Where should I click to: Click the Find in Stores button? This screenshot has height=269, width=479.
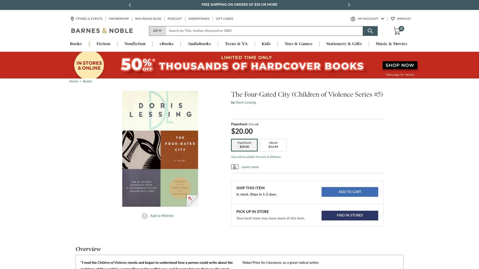coord(350,215)
